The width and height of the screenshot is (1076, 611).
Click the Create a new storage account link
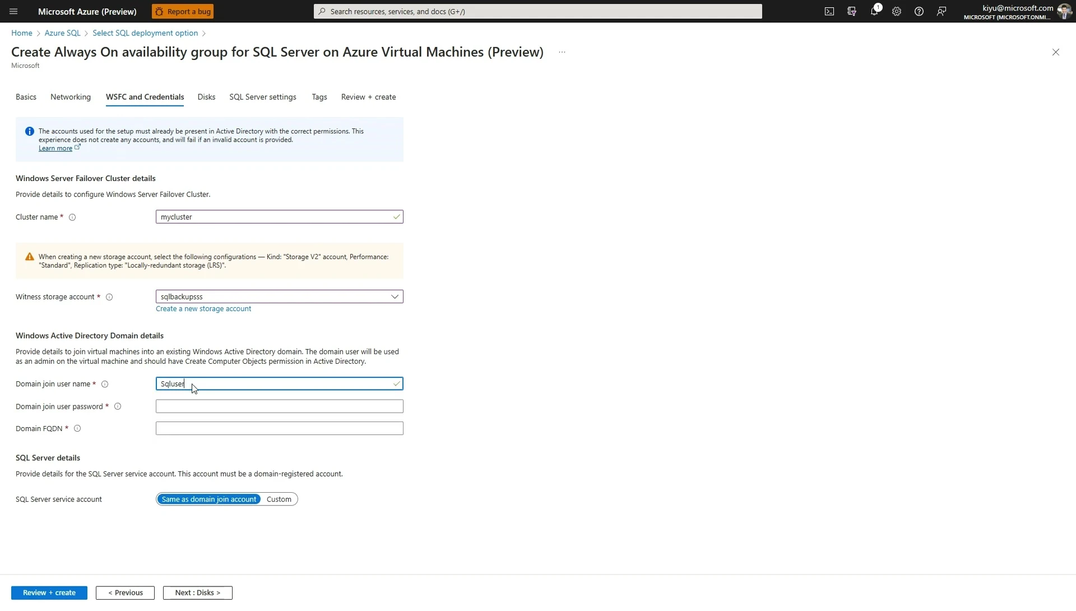(x=203, y=309)
